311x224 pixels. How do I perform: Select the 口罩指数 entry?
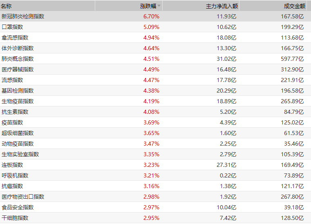(12, 27)
